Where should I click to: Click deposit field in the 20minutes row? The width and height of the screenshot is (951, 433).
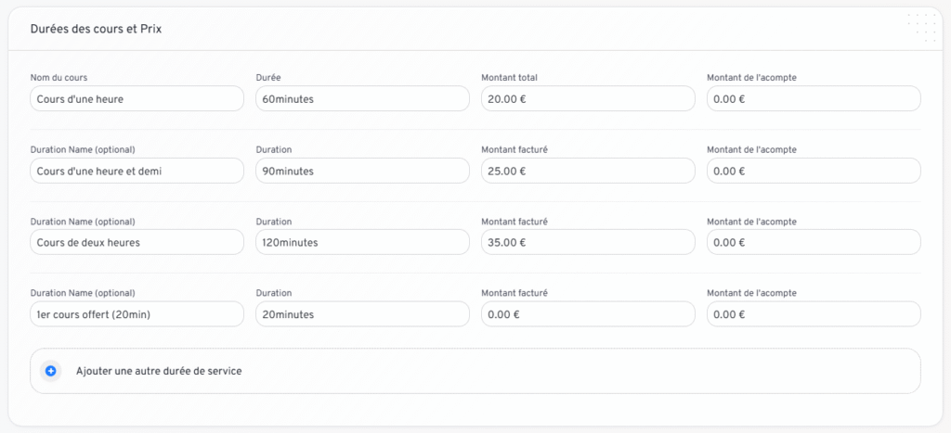tap(814, 314)
